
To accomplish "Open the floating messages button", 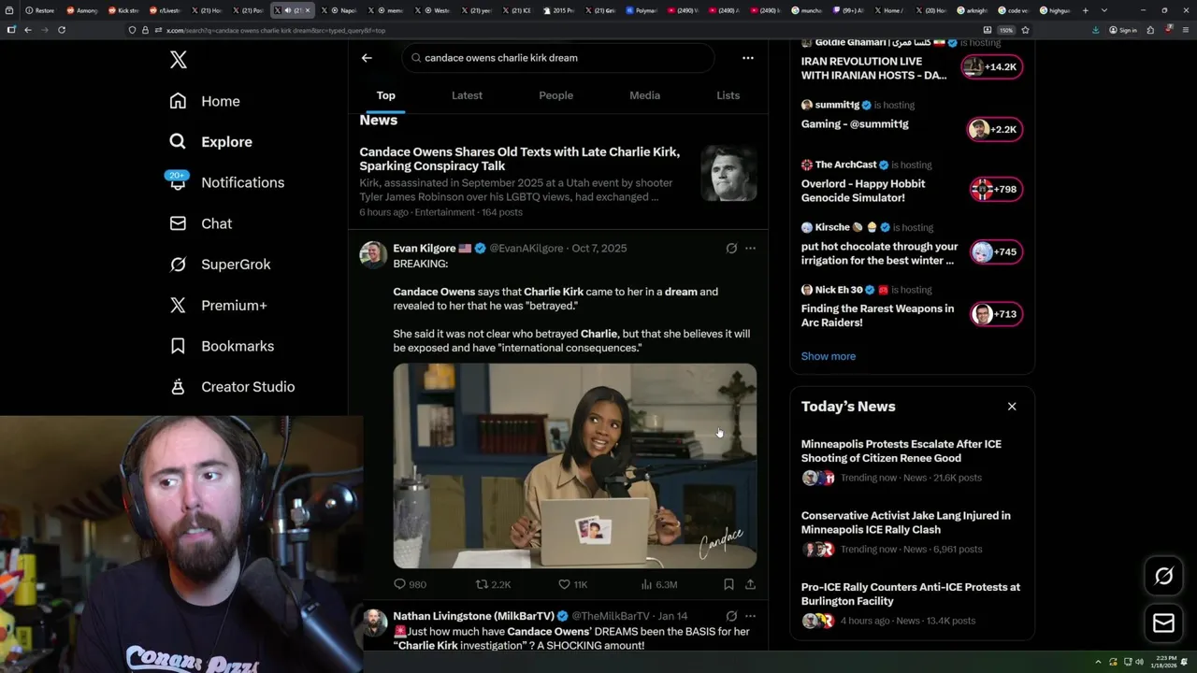I will point(1163,623).
